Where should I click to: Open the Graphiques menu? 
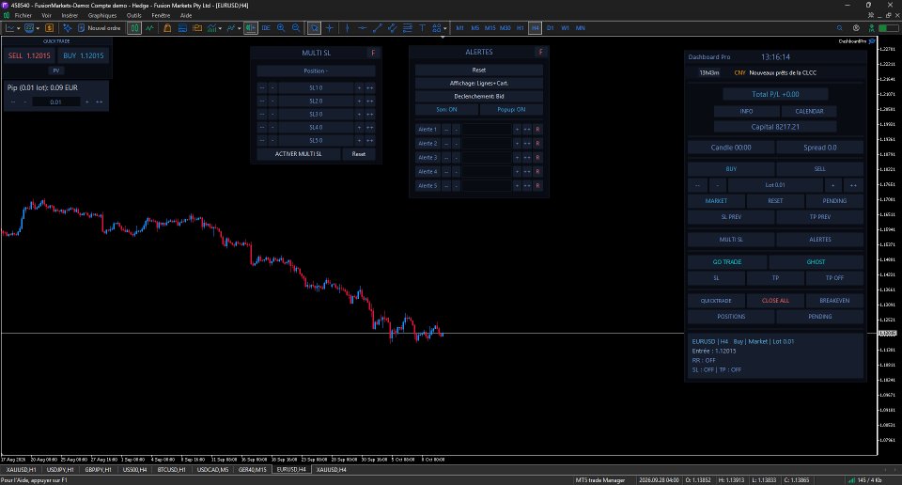pyautogui.click(x=101, y=16)
